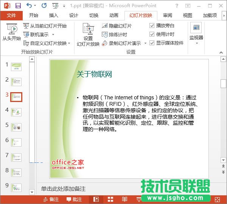Image resolution: width=227 pixels, height=204 pixels.
Task: Click the PowerPoint application logo icon
Action: pyautogui.click(x=7, y=6)
